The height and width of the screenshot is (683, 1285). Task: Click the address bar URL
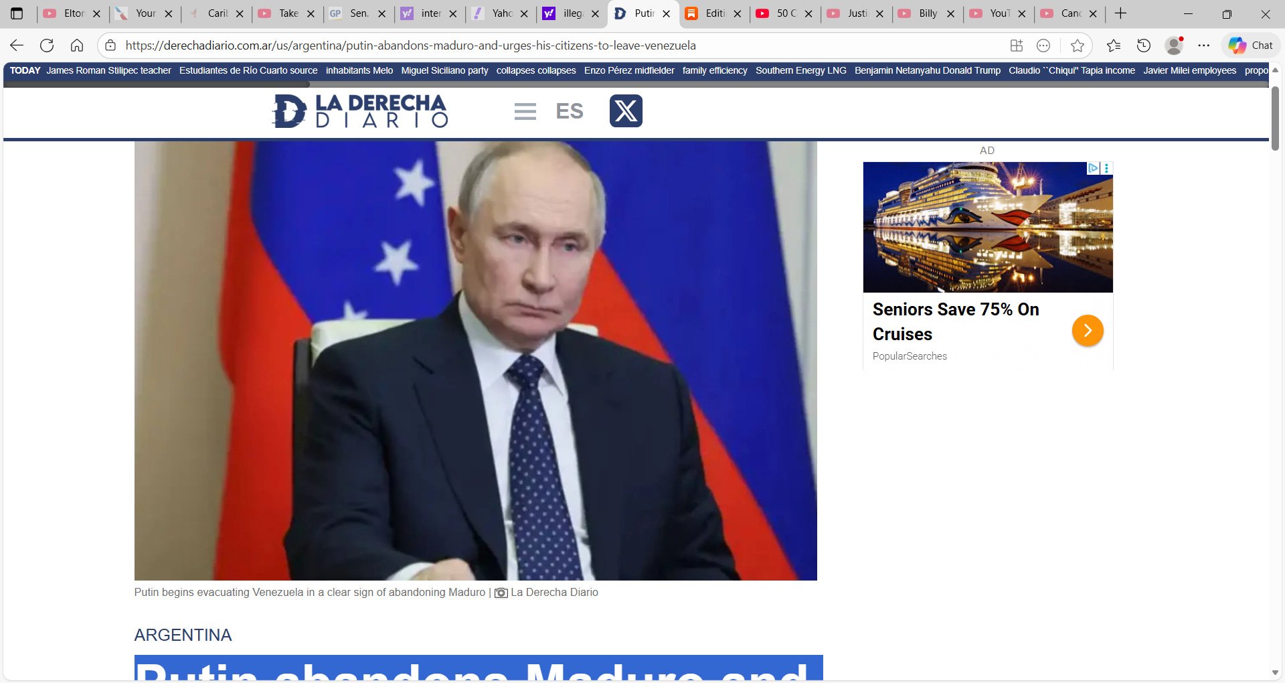(x=411, y=46)
